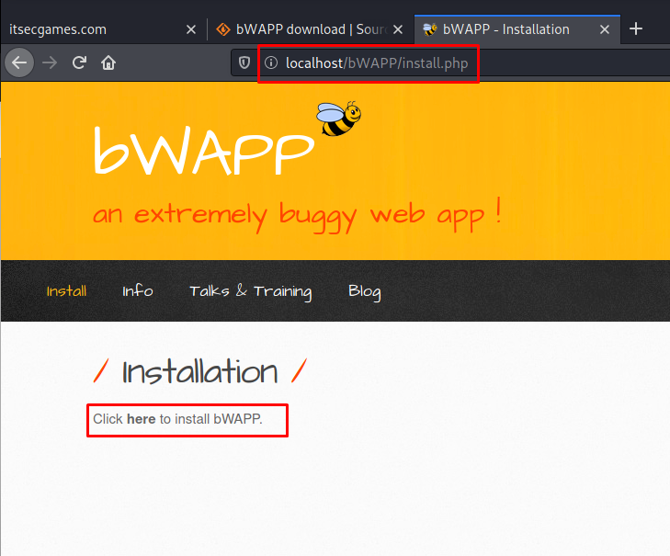Open a new browser tab
This screenshot has width=670, height=556.
click(636, 29)
